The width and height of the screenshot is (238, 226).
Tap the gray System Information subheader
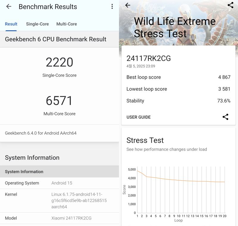59,172
